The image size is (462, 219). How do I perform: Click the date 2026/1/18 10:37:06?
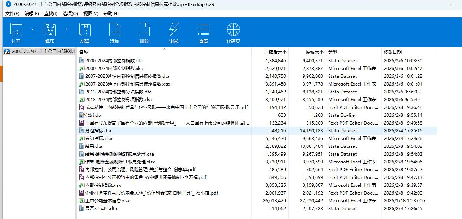point(404,200)
